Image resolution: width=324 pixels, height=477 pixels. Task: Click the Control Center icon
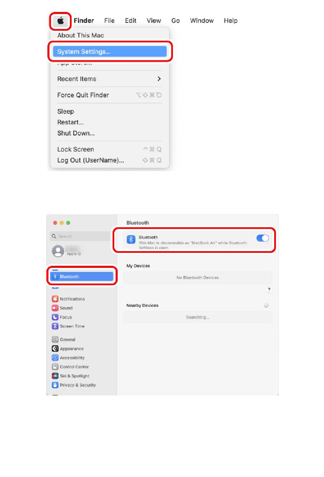tap(55, 367)
